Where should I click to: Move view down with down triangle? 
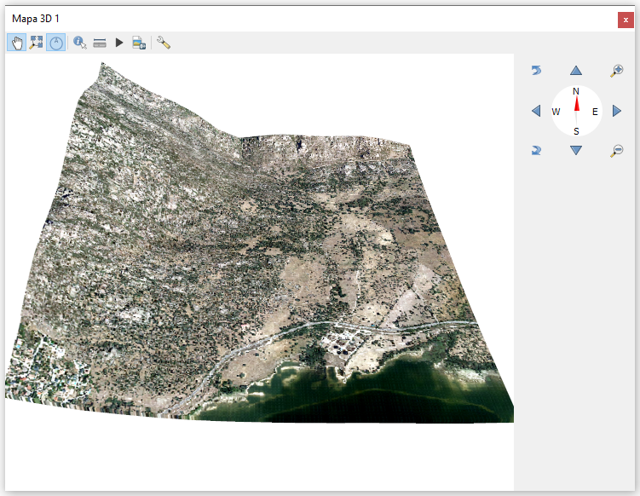click(x=576, y=151)
